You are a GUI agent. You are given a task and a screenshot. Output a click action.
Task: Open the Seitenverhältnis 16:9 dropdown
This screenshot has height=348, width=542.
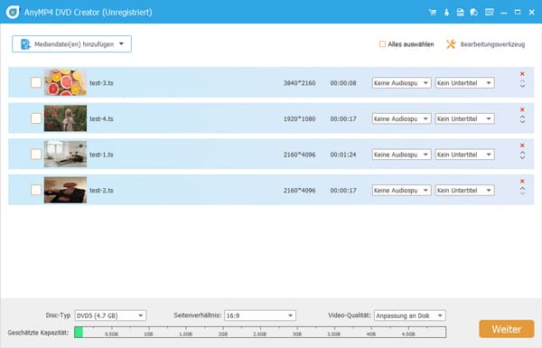pos(260,315)
